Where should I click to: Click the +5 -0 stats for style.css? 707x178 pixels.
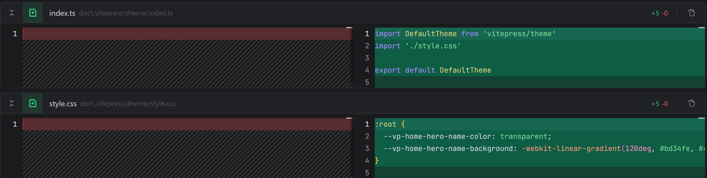click(659, 104)
